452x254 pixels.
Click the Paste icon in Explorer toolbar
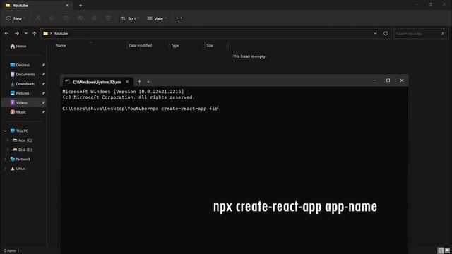[x=66, y=18]
